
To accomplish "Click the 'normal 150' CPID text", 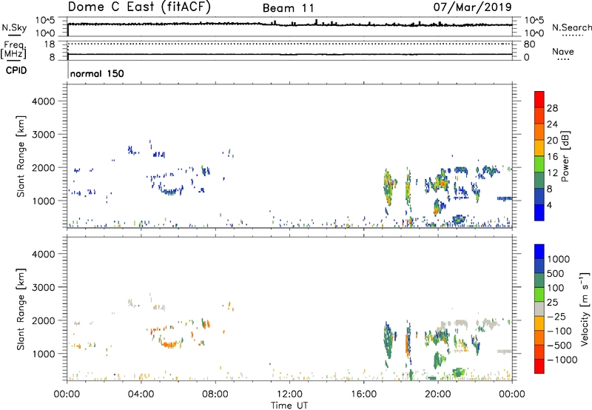I will pyautogui.click(x=97, y=73).
